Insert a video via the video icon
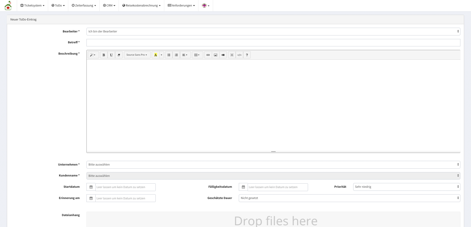 pos(223,55)
